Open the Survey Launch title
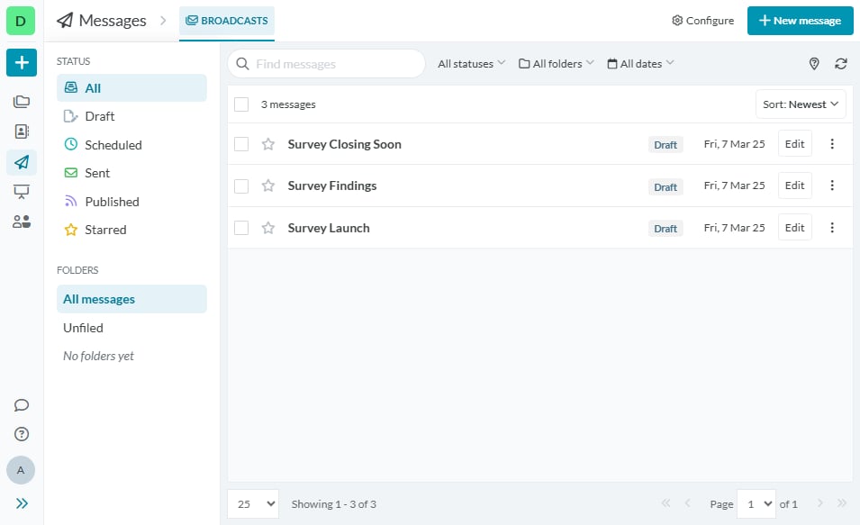860x525 pixels. [329, 228]
